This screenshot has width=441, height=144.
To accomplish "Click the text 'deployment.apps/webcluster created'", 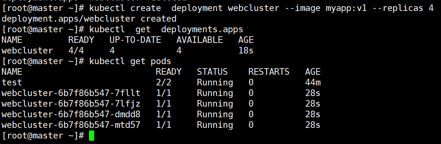I will 89,19.
